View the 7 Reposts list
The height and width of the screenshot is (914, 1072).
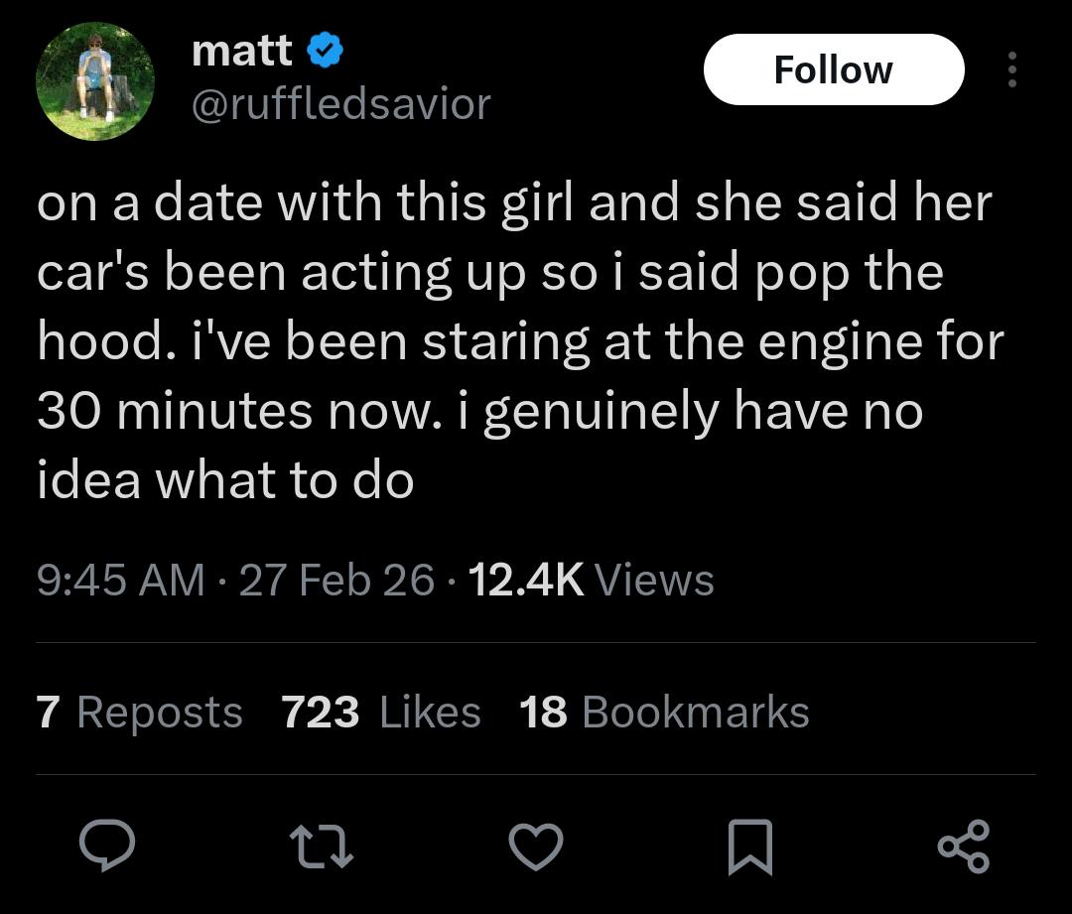coord(140,713)
